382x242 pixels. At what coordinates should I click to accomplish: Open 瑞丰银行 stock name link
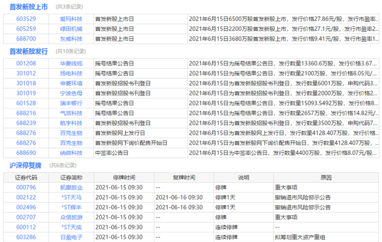tap(71, 103)
